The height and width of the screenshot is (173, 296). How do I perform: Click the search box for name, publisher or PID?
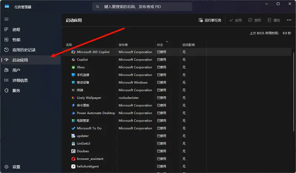click(x=142, y=7)
